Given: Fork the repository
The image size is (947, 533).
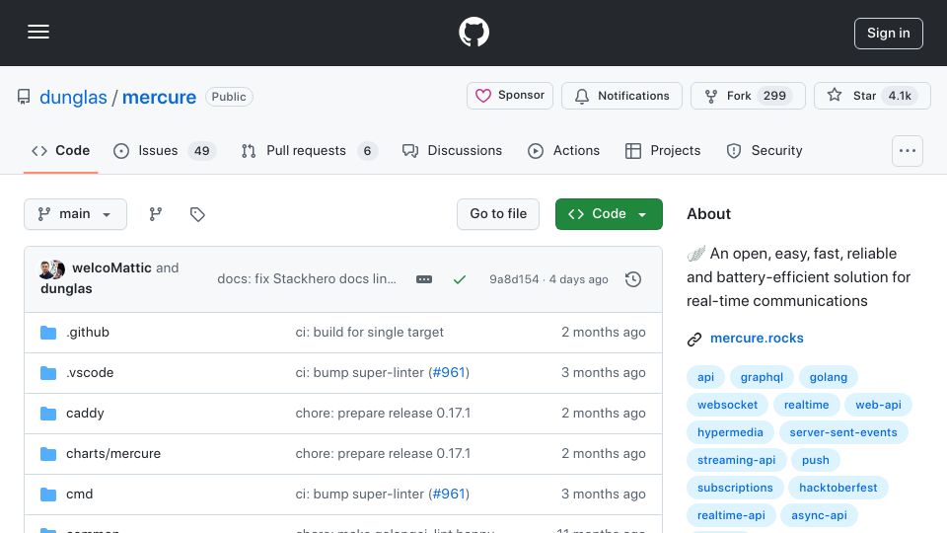Looking at the screenshot, I should click(748, 96).
